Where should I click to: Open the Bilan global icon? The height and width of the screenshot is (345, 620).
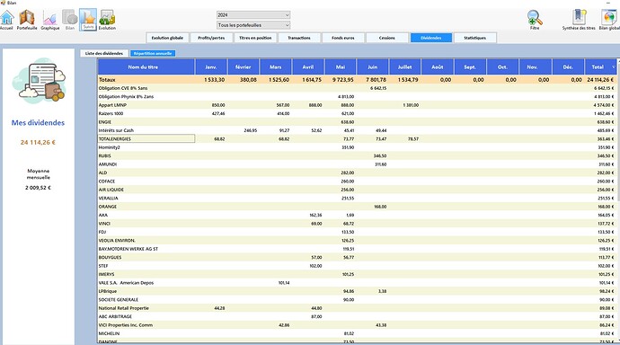(609, 20)
